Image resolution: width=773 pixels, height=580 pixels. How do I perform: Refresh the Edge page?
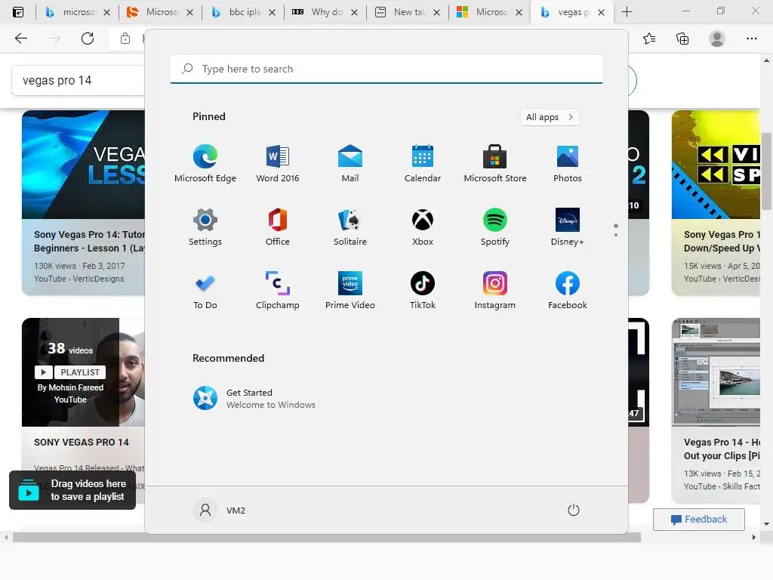pos(88,39)
